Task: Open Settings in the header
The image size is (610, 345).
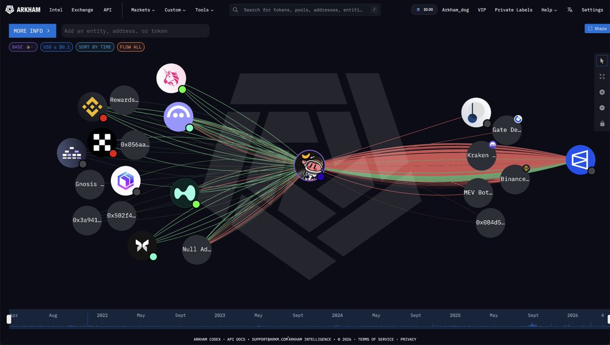Action: [x=592, y=10]
